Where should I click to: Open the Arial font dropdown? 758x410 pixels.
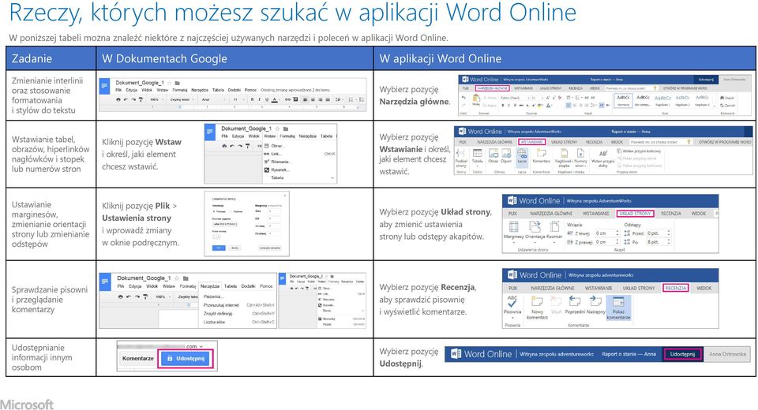[212, 99]
